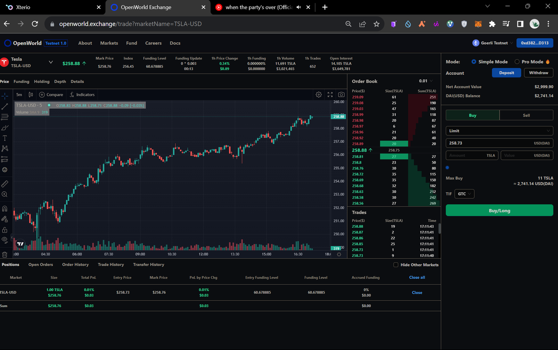Select the chart patterns tool
Image resolution: width=558 pixels, height=350 pixels.
pos(5,149)
